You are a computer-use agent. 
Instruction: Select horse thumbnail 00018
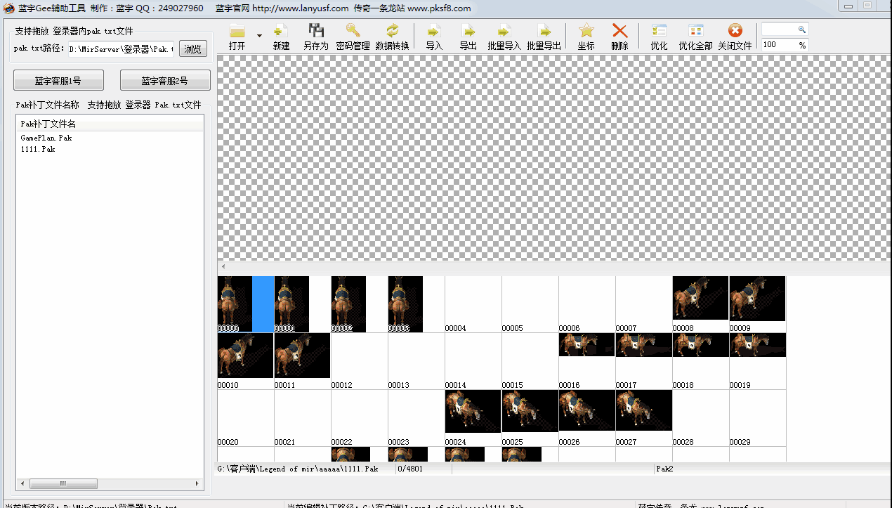pyautogui.click(x=700, y=360)
